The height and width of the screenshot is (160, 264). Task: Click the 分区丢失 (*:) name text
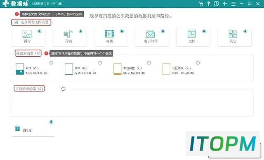point(181,68)
